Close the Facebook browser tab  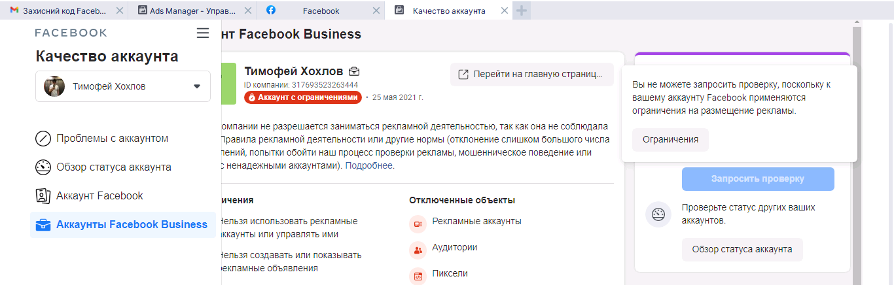pos(375,10)
